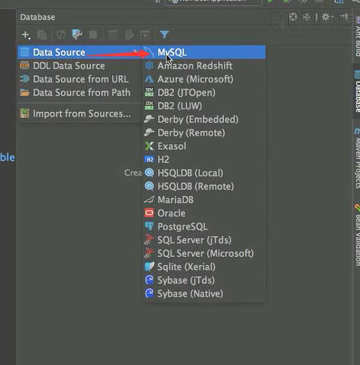Choose Data Source from Path
Screen dimensions: 360x365
click(x=80, y=93)
